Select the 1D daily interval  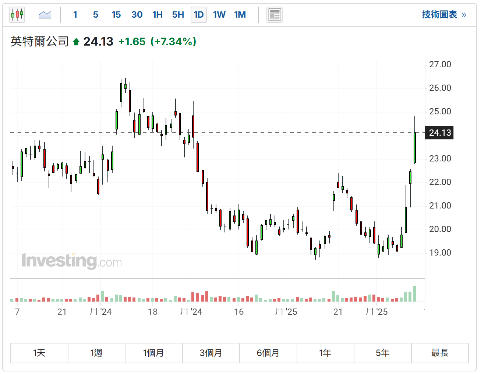pyautogui.click(x=199, y=15)
